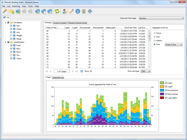The width and height of the screenshot is (187, 140).
Task: Click the computer icon next to Sun
Action: (14, 55)
